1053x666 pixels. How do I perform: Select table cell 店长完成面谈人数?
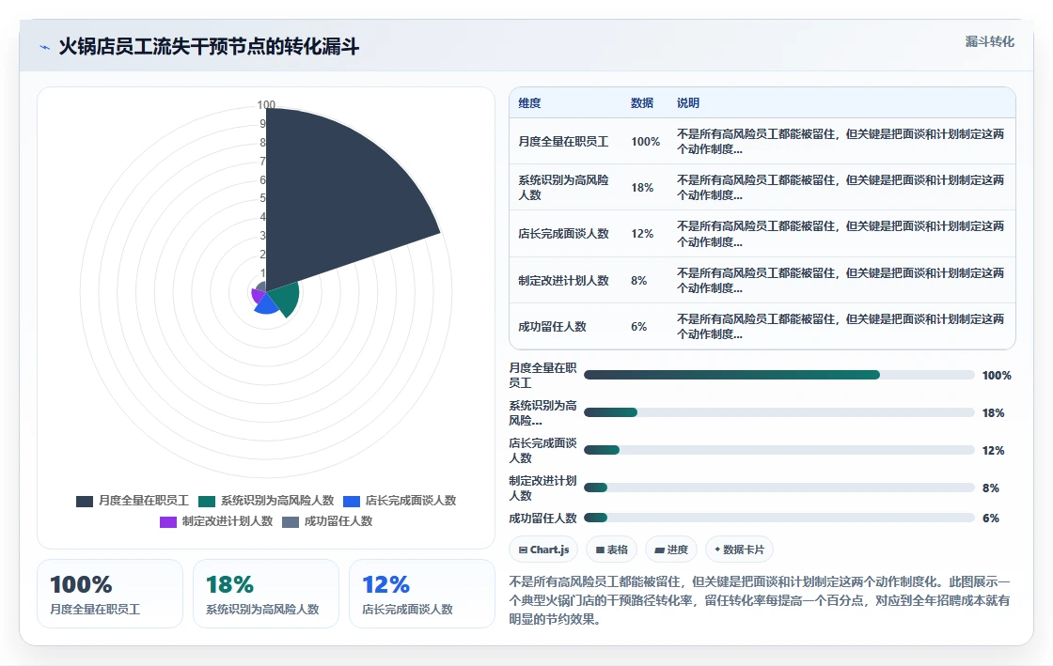click(563, 233)
